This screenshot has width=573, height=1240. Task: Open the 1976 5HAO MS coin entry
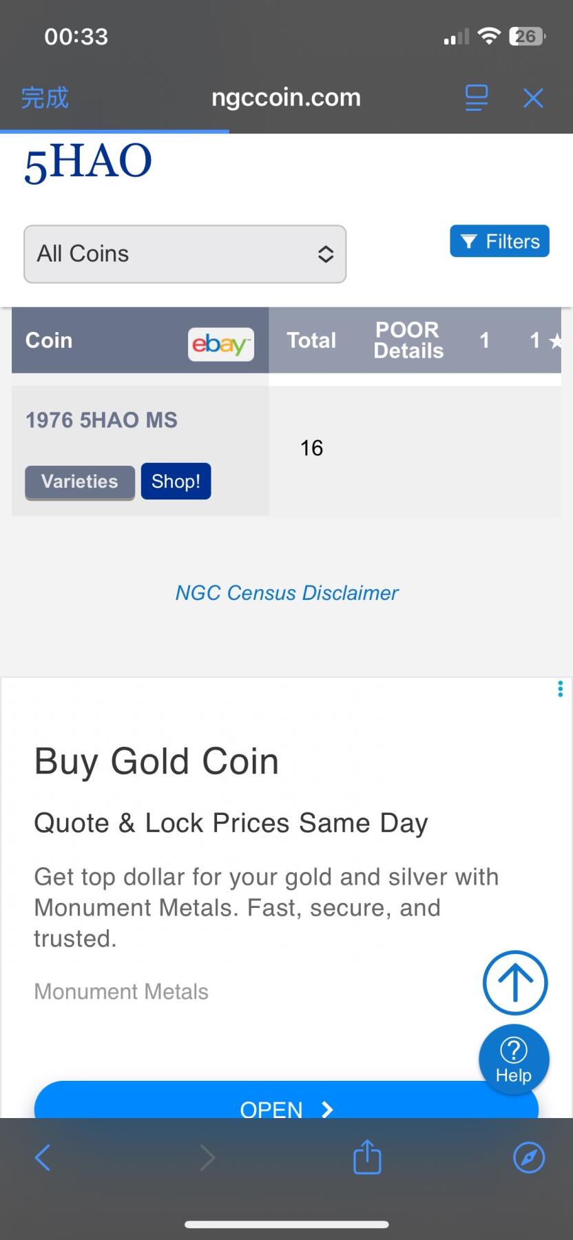point(101,420)
